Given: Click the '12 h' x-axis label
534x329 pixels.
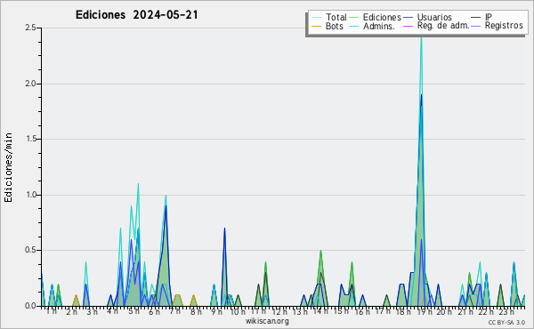Looking at the screenshot, I should pyautogui.click(x=279, y=311).
